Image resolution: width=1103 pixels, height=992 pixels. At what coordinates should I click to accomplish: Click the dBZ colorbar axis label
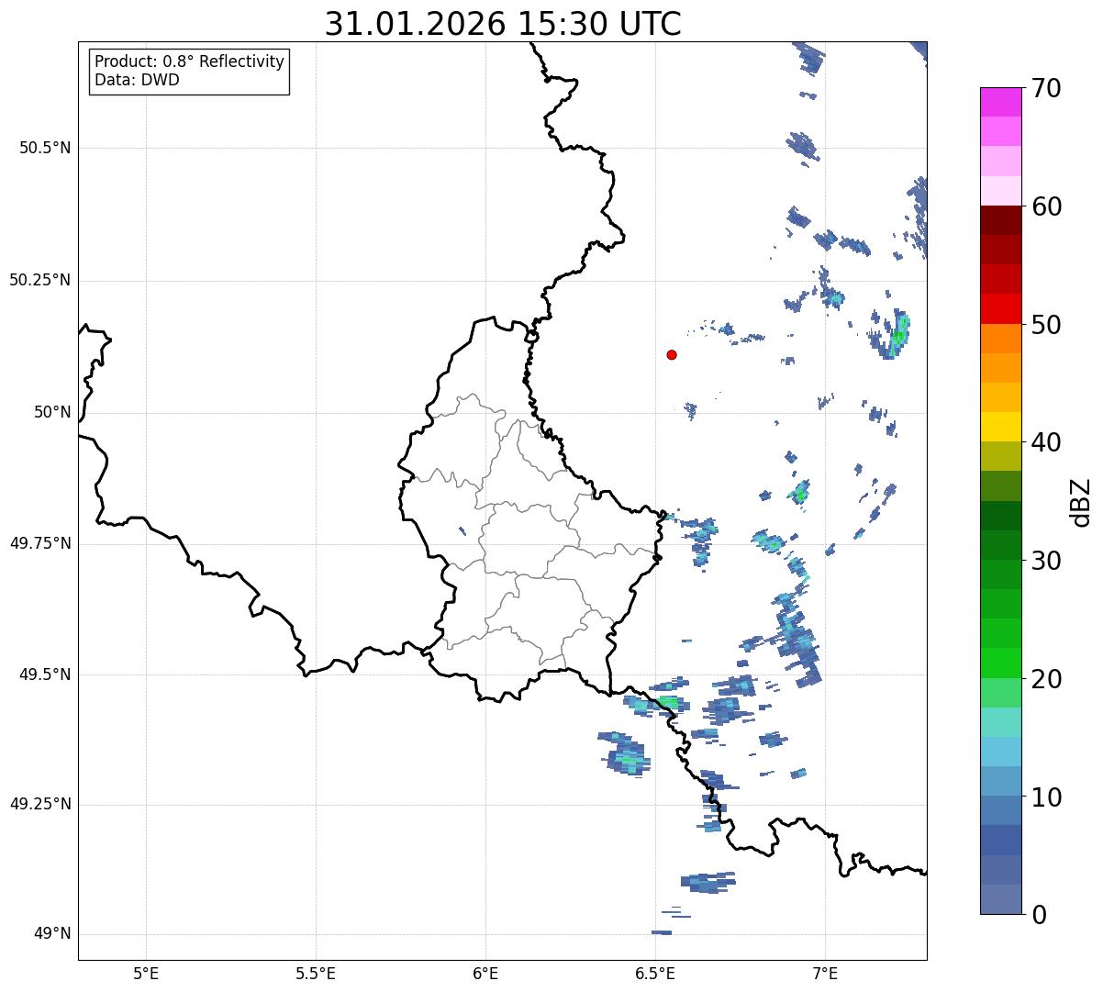coord(1081,501)
